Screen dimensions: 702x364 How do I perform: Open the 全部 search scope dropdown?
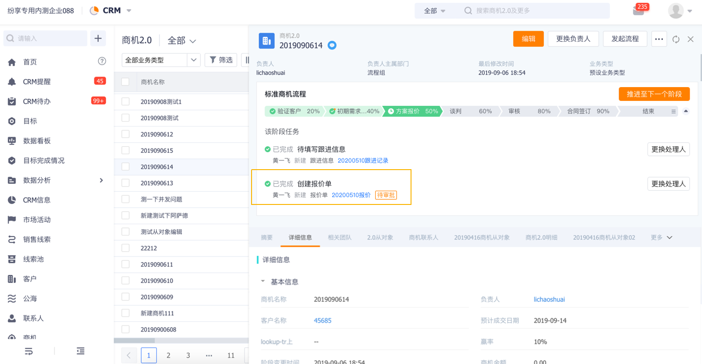pyautogui.click(x=434, y=11)
